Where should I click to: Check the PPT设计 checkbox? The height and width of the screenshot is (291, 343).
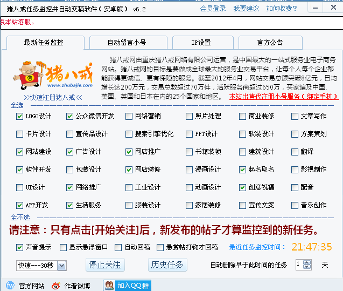tap(189, 134)
